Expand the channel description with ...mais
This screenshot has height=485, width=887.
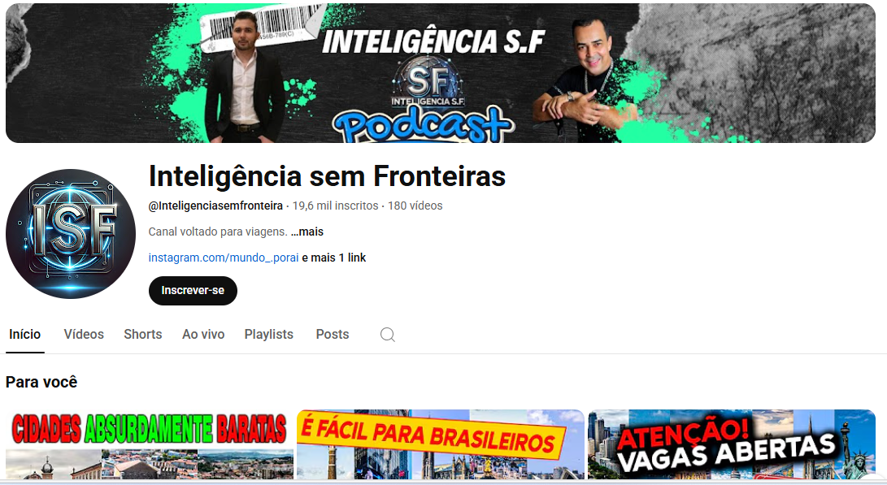point(307,232)
